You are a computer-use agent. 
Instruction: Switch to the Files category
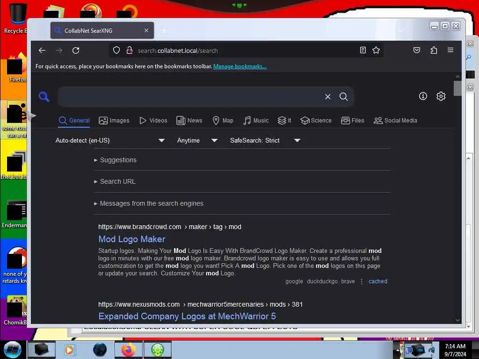[x=353, y=121]
